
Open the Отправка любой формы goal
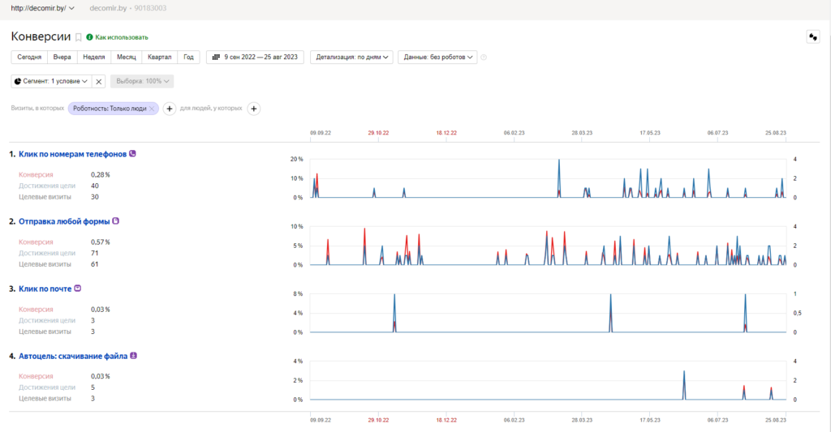coord(64,221)
